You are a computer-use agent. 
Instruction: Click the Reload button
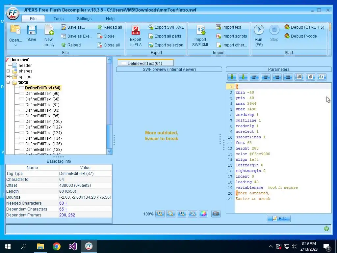(71, 45)
